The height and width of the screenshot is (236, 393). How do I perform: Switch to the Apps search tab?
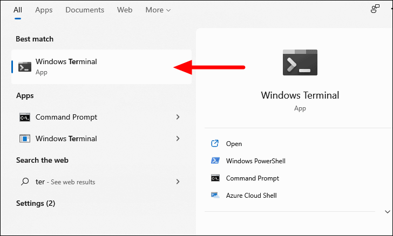44,10
